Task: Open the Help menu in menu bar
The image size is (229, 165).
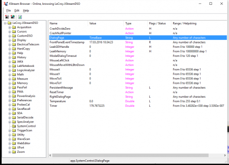Action: click(x=26, y=10)
